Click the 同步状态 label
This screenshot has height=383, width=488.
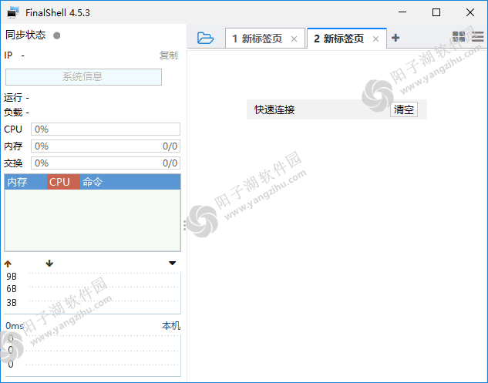point(25,35)
